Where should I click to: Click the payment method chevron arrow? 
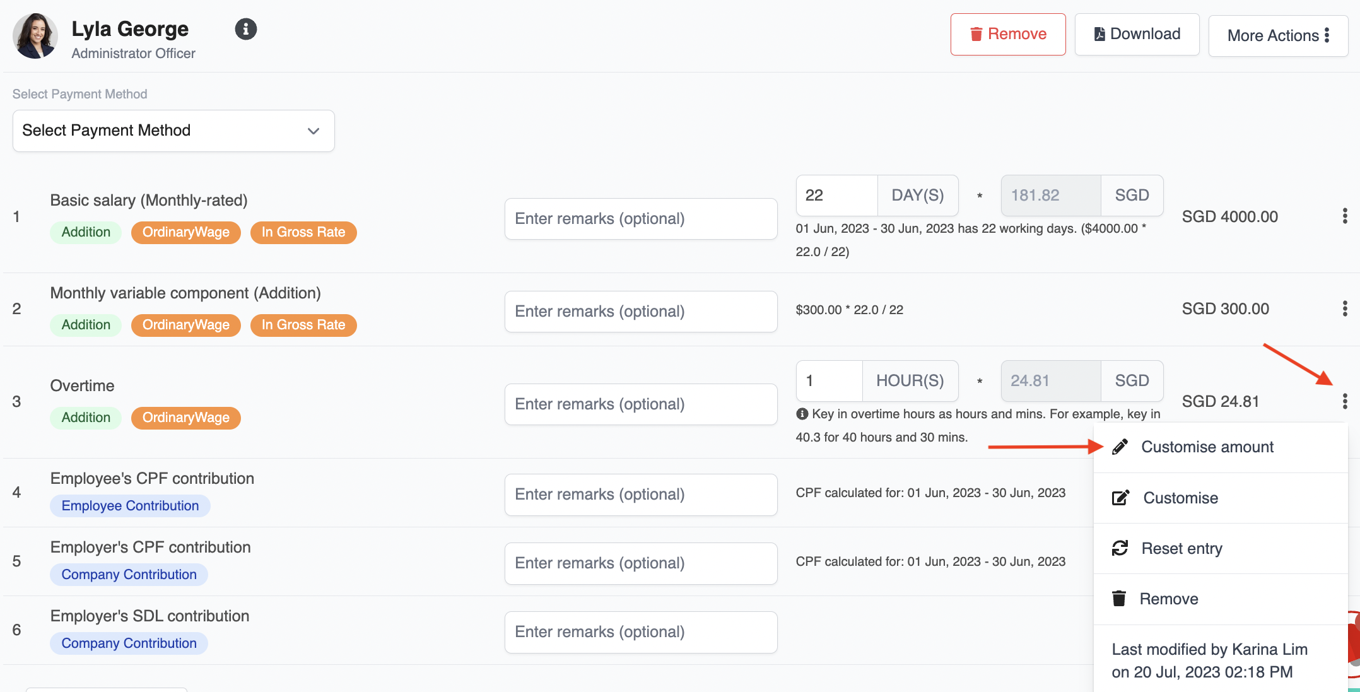(x=314, y=131)
